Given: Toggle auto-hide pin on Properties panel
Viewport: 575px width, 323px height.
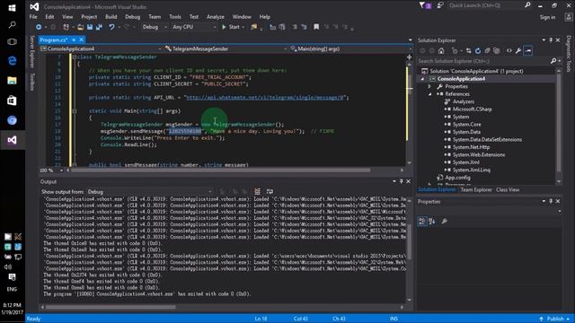Looking at the screenshot, I should pyautogui.click(x=551, y=201).
